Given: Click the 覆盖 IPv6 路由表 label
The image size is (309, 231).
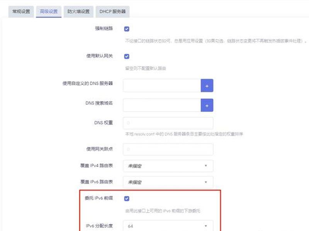Looking at the screenshot, I should click(97, 182).
